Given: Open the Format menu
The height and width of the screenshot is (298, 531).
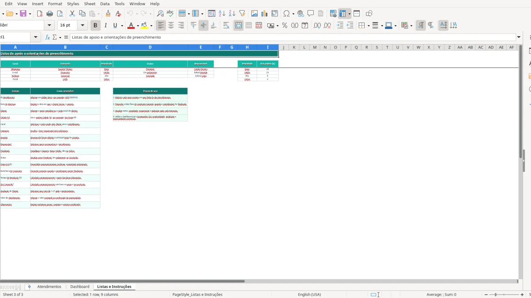Looking at the screenshot, I should 55,4.
